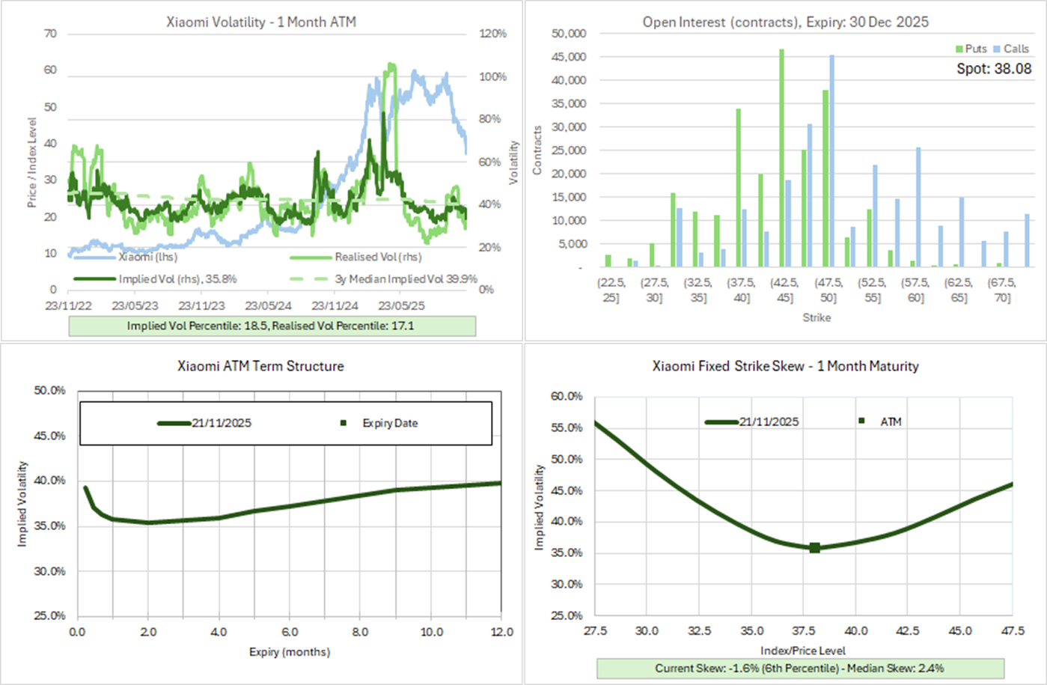Click the Spot: 38.08 label

[x=994, y=69]
